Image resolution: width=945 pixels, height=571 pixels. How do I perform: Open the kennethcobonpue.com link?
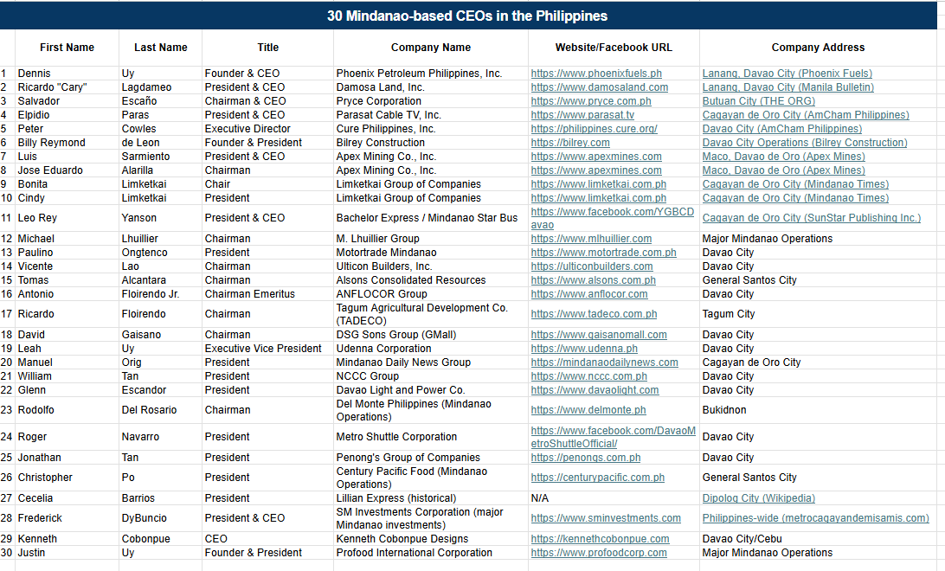600,538
